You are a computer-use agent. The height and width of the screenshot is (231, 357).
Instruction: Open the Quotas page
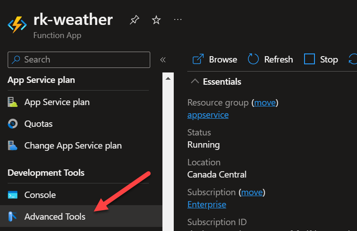(x=38, y=124)
